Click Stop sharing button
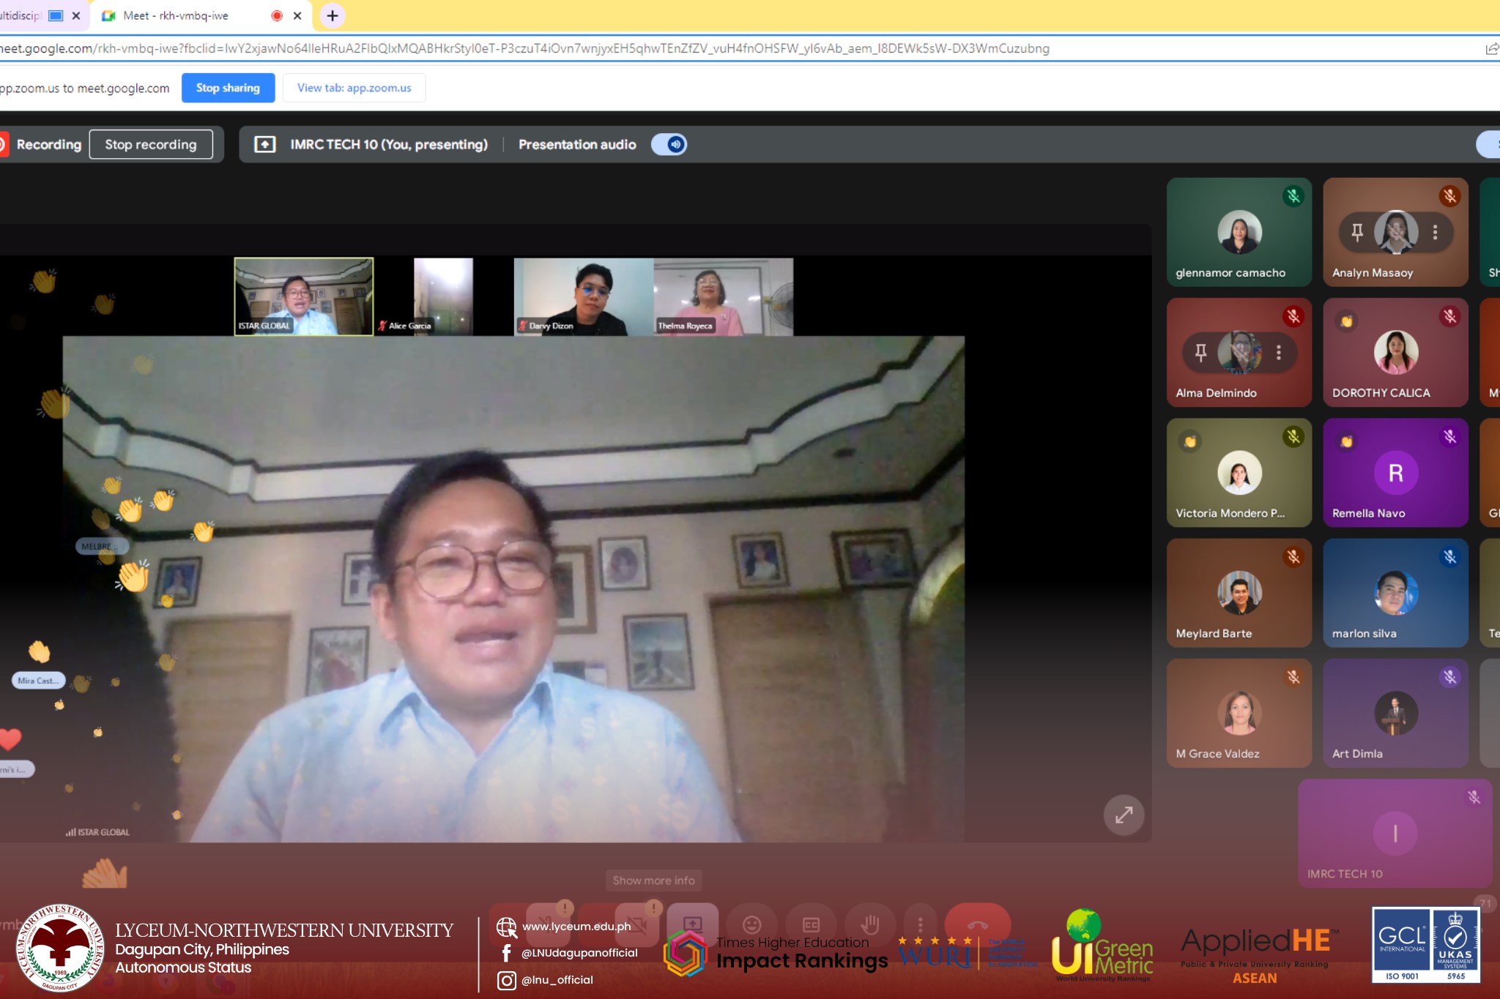 click(x=228, y=88)
